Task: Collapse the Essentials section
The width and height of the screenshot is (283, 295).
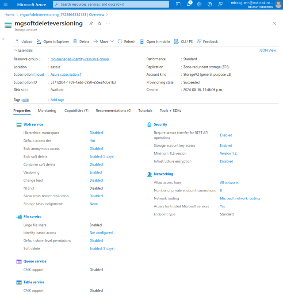Action: (x=23, y=50)
